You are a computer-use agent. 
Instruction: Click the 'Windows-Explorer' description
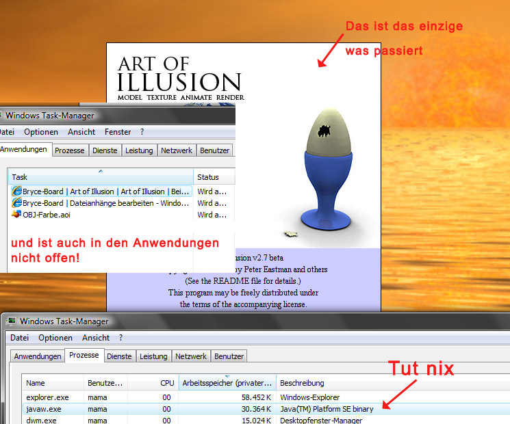coord(309,397)
